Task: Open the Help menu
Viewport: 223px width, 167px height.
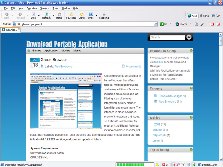Action: (x=76, y=8)
